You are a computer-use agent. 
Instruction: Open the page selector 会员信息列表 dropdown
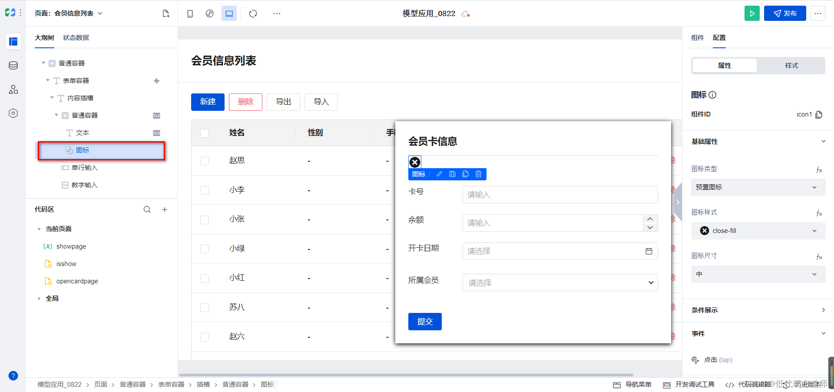69,13
